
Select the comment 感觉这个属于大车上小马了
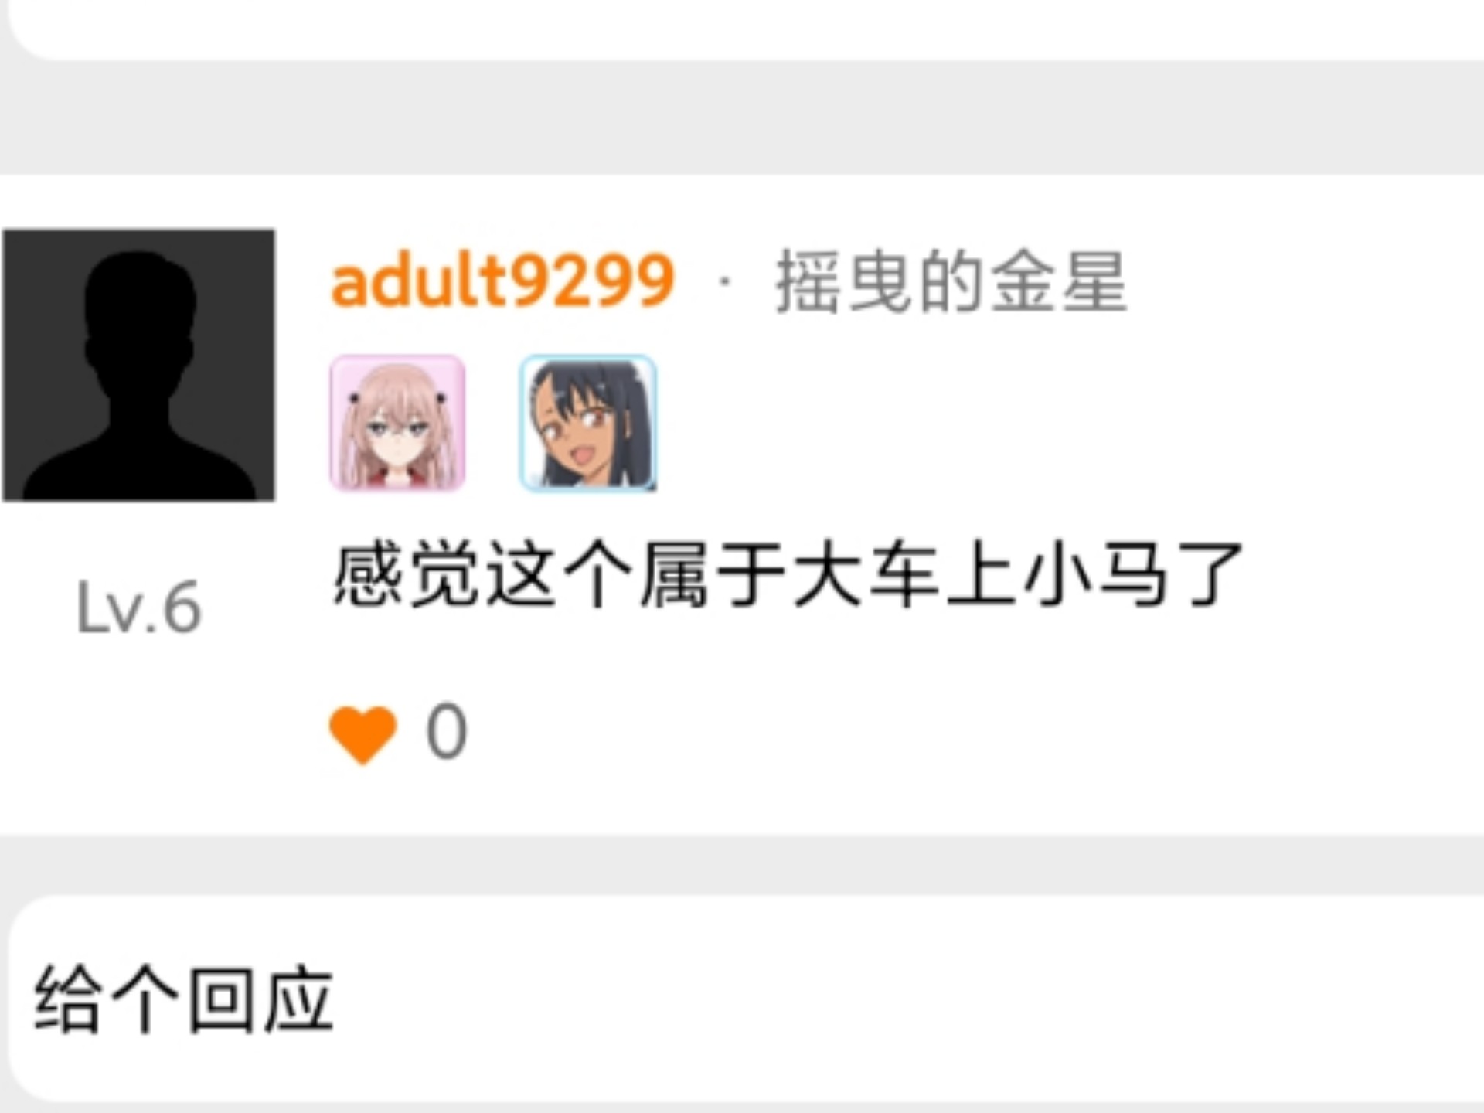787,575
